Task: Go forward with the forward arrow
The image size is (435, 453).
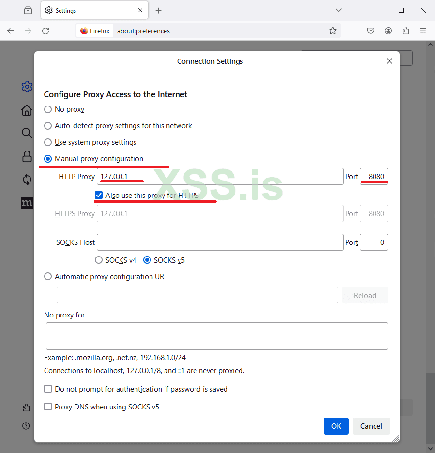Action: [x=28, y=31]
